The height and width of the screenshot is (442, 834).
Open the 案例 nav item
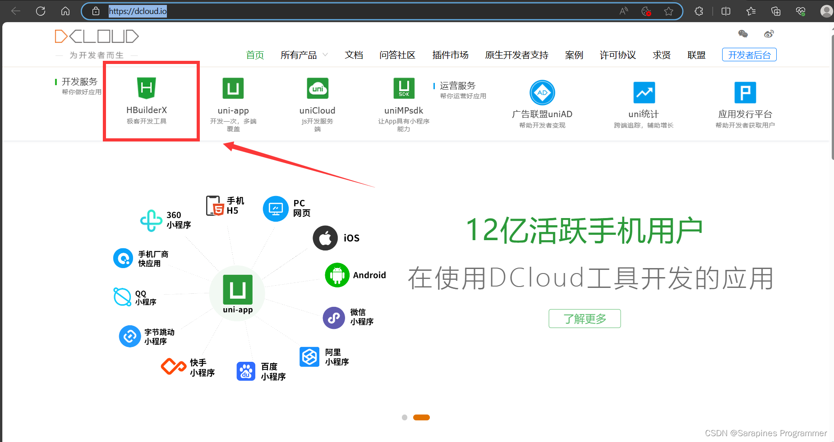(x=574, y=55)
